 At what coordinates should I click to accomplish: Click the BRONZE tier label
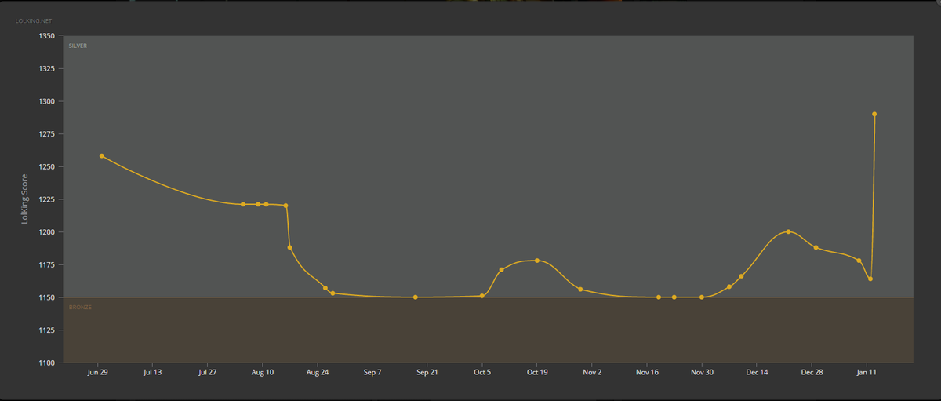pos(80,307)
